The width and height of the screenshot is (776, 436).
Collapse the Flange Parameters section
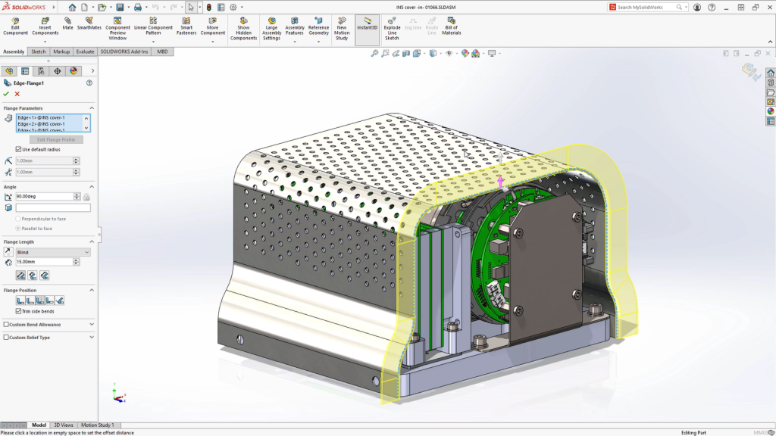92,108
